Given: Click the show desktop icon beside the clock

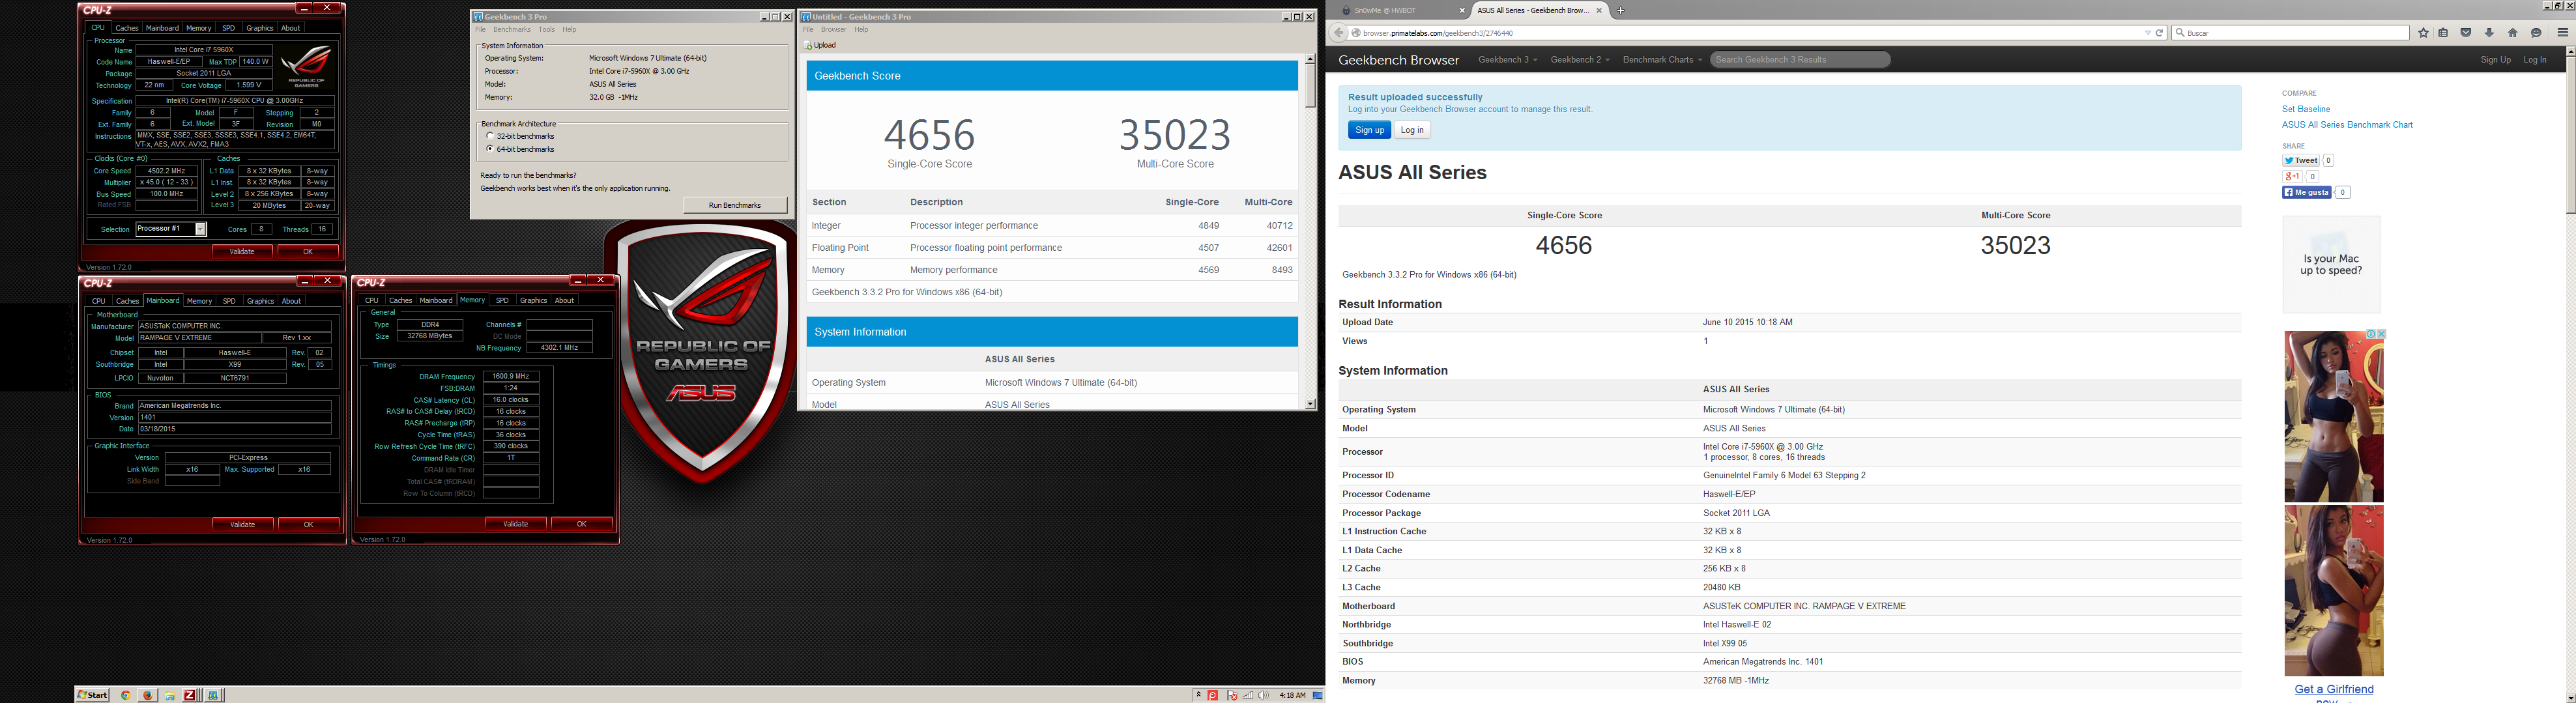Looking at the screenshot, I should (x=1318, y=695).
